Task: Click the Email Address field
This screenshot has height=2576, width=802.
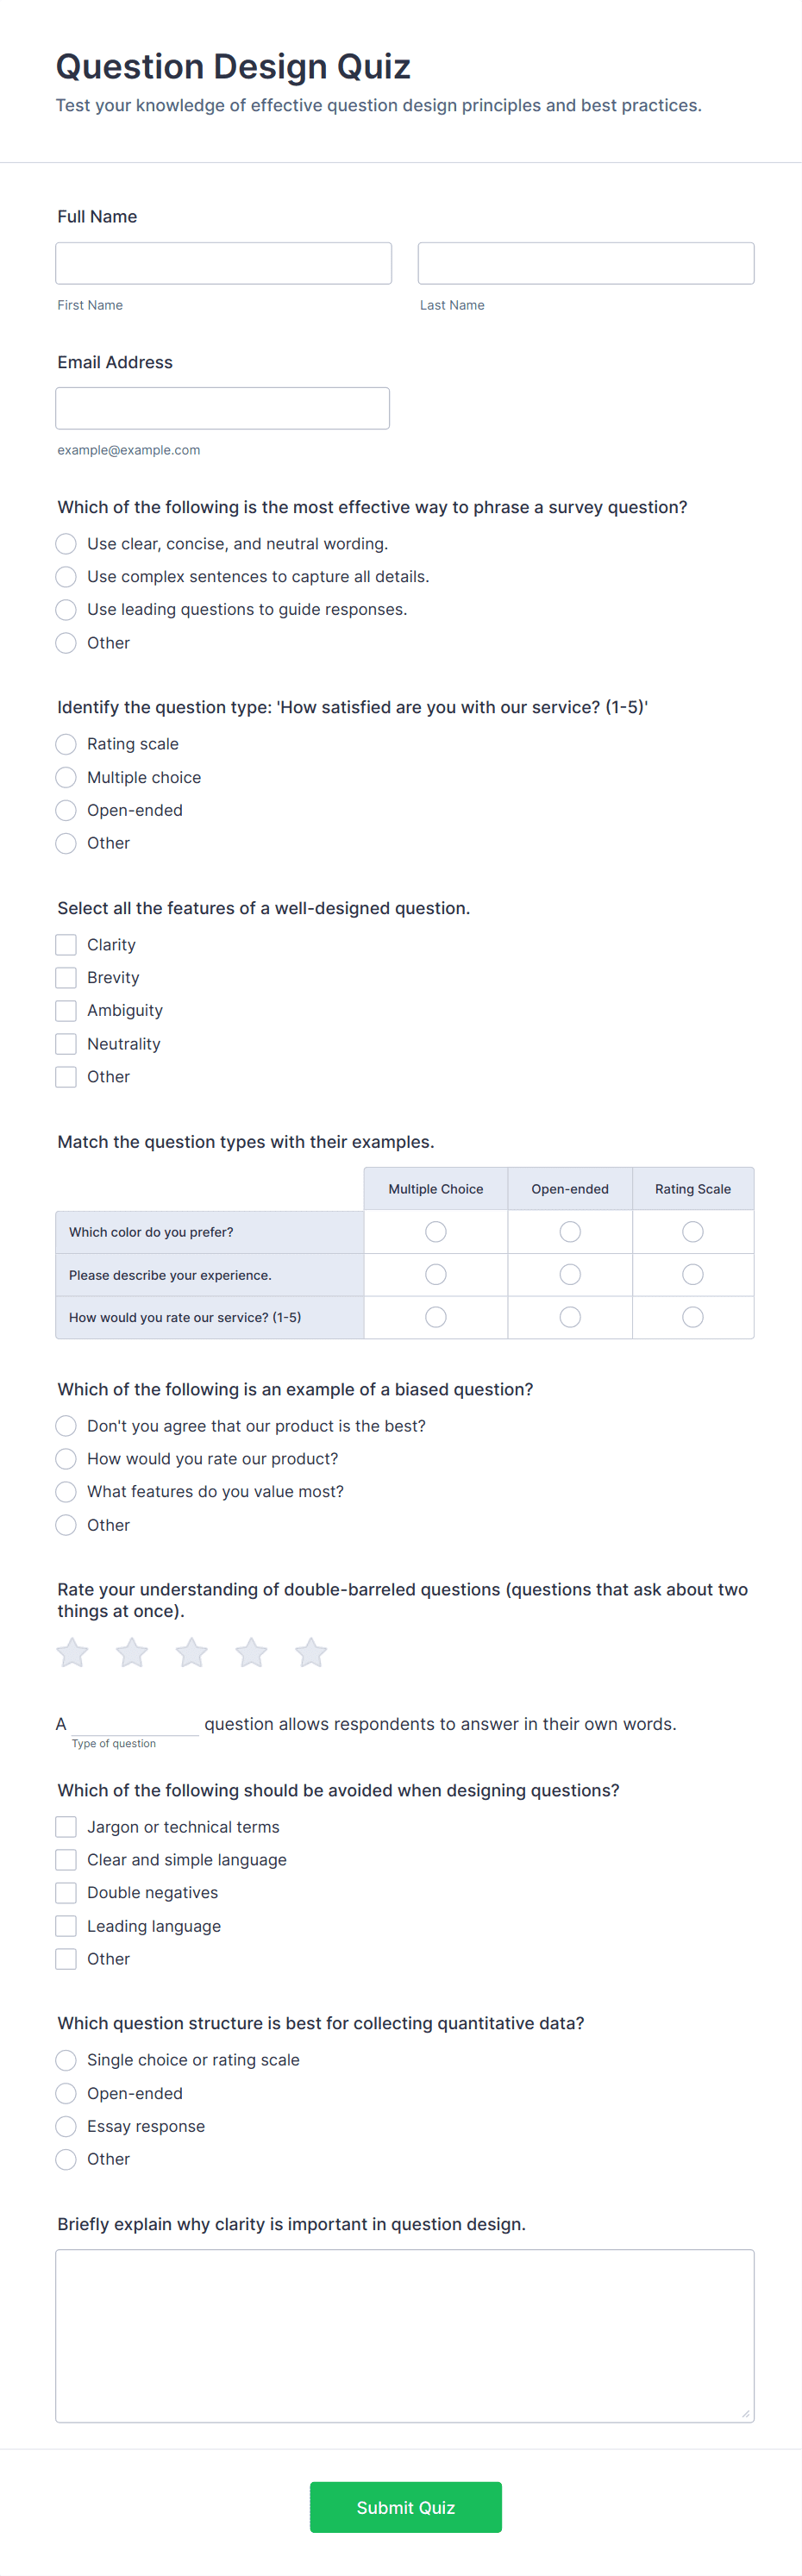Action: coord(223,408)
